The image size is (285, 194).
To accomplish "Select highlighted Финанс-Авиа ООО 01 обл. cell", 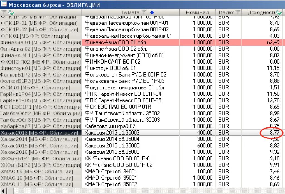I will coord(131,42).
